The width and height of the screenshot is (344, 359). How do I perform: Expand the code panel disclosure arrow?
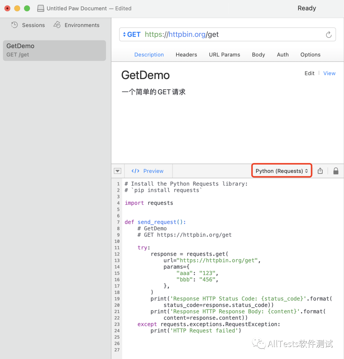pos(117,171)
